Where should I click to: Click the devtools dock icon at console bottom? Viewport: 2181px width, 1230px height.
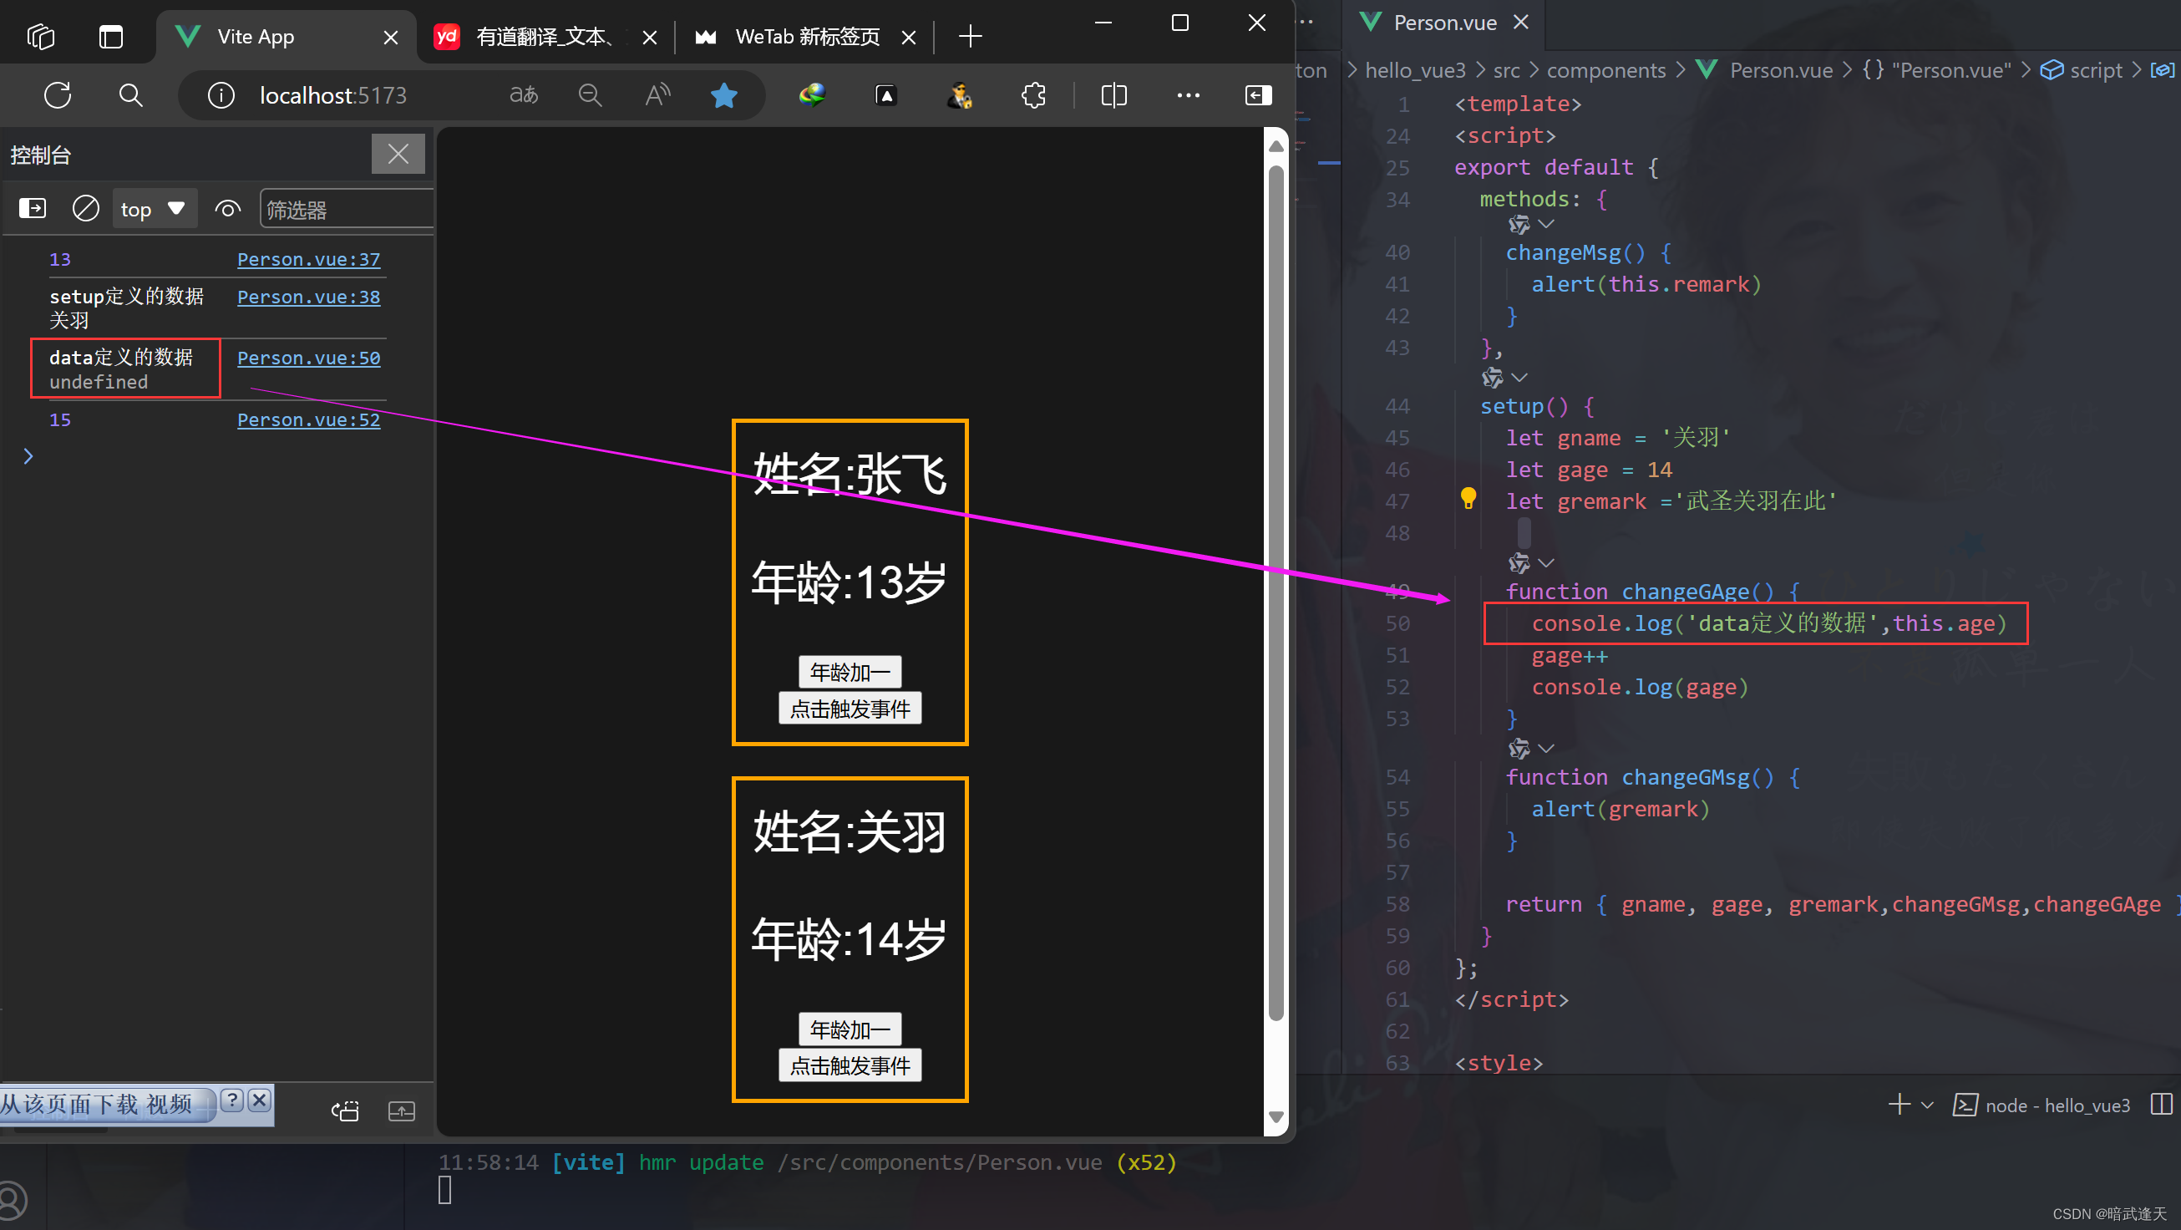tap(346, 1111)
